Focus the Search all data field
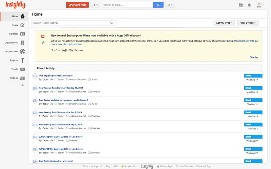Screen dimensions: 271x169 click(127, 5)
